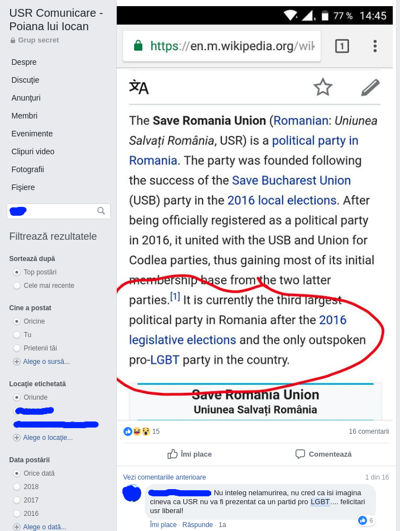Click the Wikipedia language switch icon
Screen dimensions: 400x531
click(x=139, y=87)
